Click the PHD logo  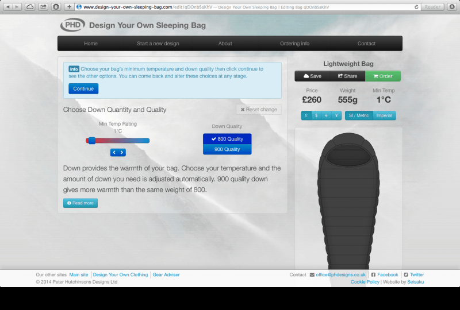click(73, 25)
